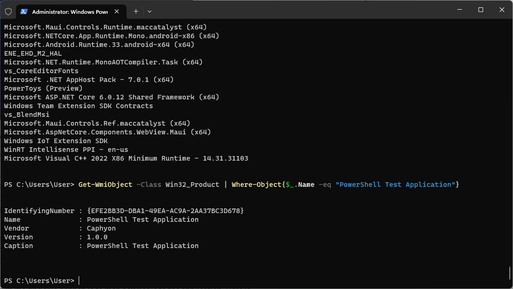Click Microsoft ASP.NET Core 6.0.12 Shared Framework line

111,97
